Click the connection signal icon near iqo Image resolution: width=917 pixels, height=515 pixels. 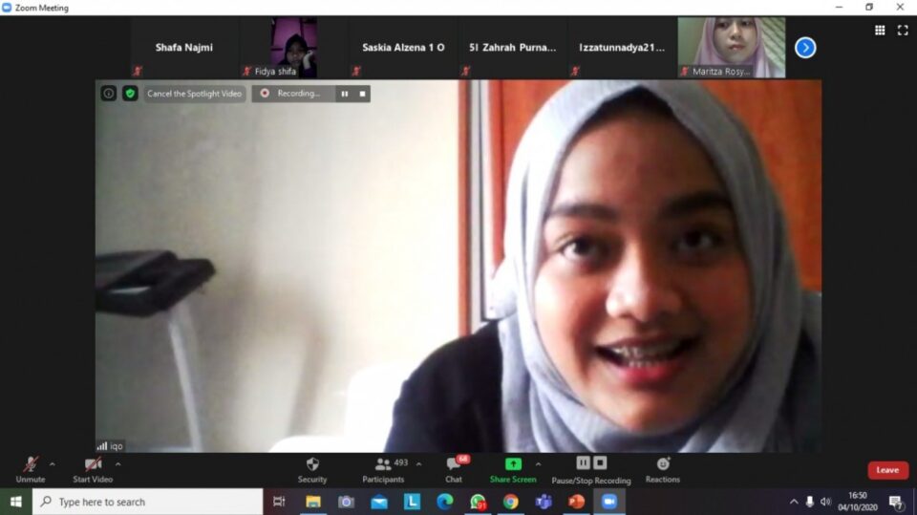pos(102,446)
